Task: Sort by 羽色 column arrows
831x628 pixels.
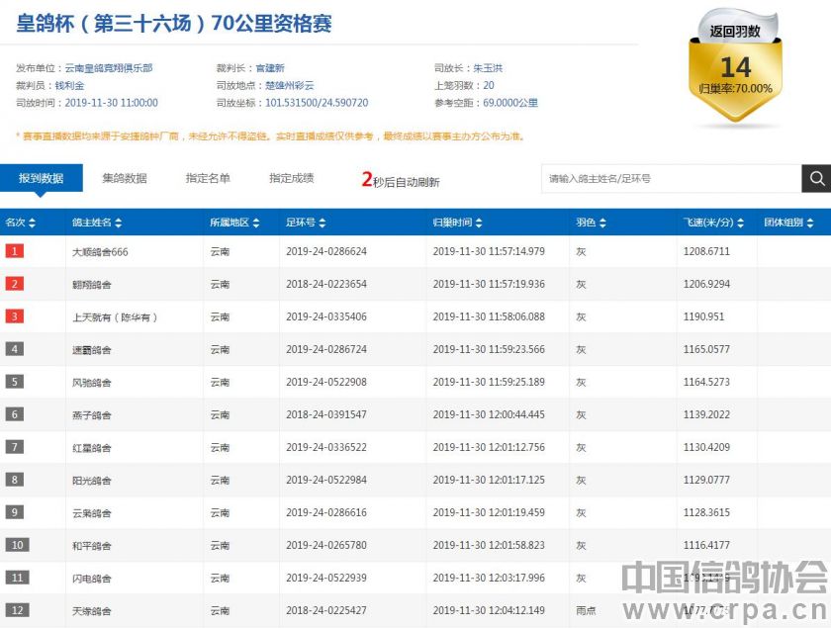Action: pyautogui.click(x=602, y=223)
